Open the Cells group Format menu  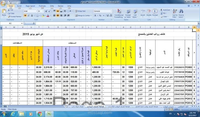[x=155, y=13]
